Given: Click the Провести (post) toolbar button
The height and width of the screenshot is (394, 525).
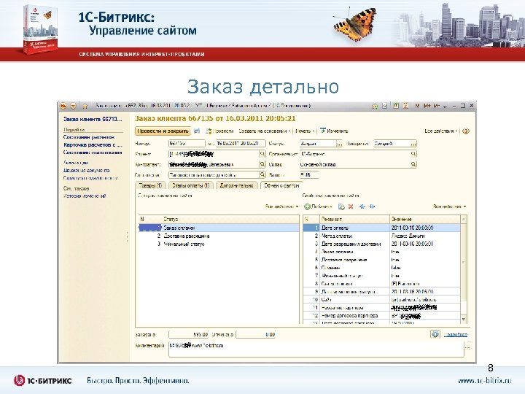Looking at the screenshot, I should point(219,131).
